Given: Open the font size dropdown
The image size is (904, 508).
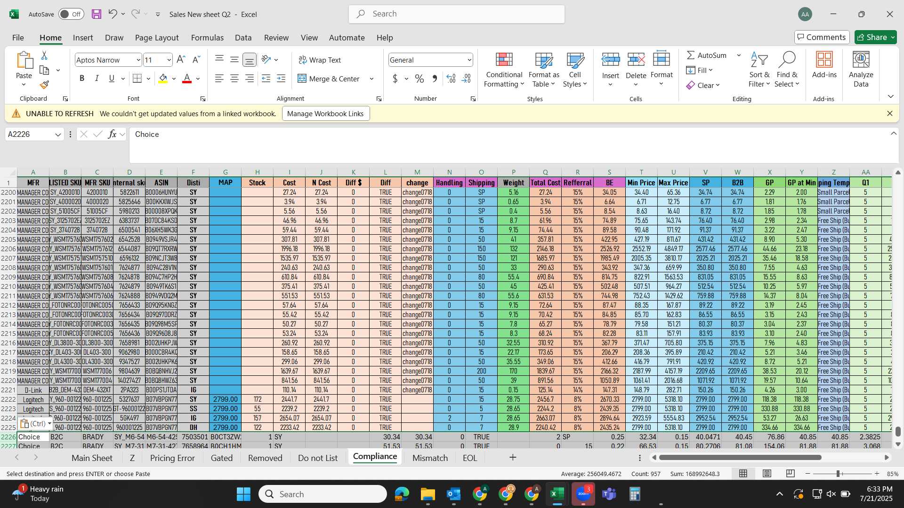Looking at the screenshot, I should point(169,60).
